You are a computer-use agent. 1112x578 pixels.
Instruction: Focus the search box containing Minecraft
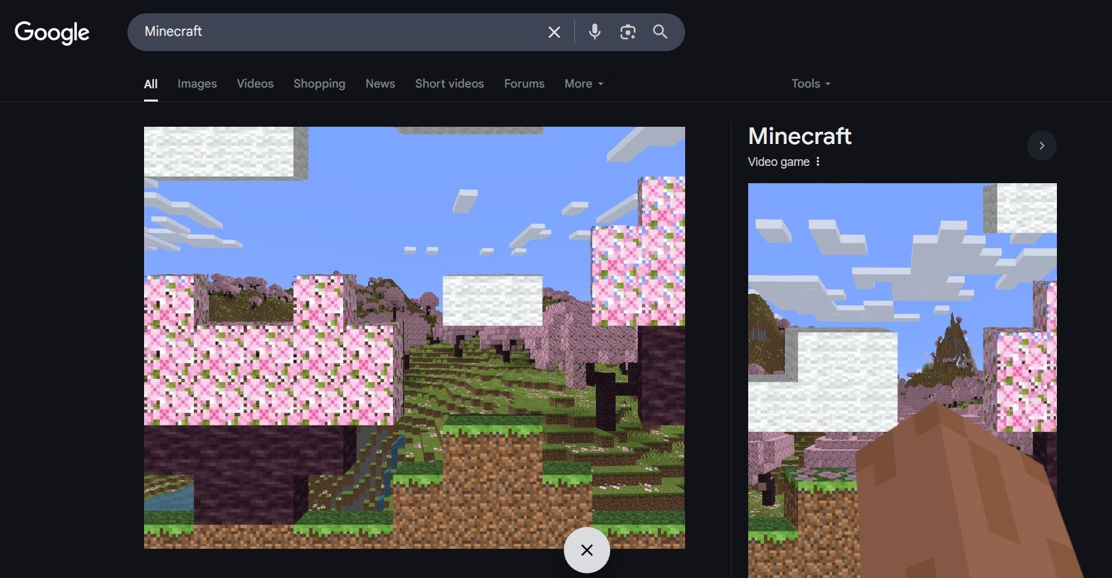332,32
